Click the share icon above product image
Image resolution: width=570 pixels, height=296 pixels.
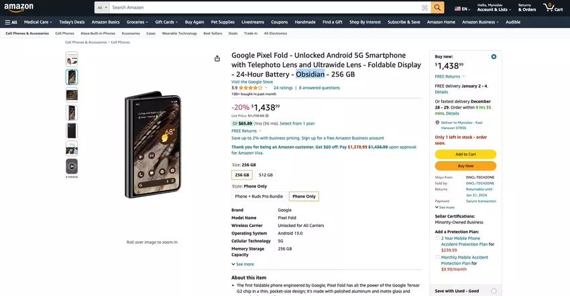[x=217, y=58]
